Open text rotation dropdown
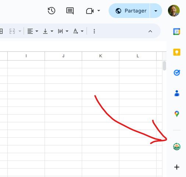186x177 pixels. 78,31
